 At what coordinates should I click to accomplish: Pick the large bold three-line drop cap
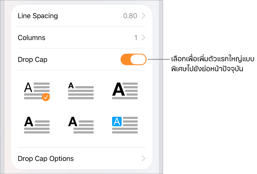point(125,91)
